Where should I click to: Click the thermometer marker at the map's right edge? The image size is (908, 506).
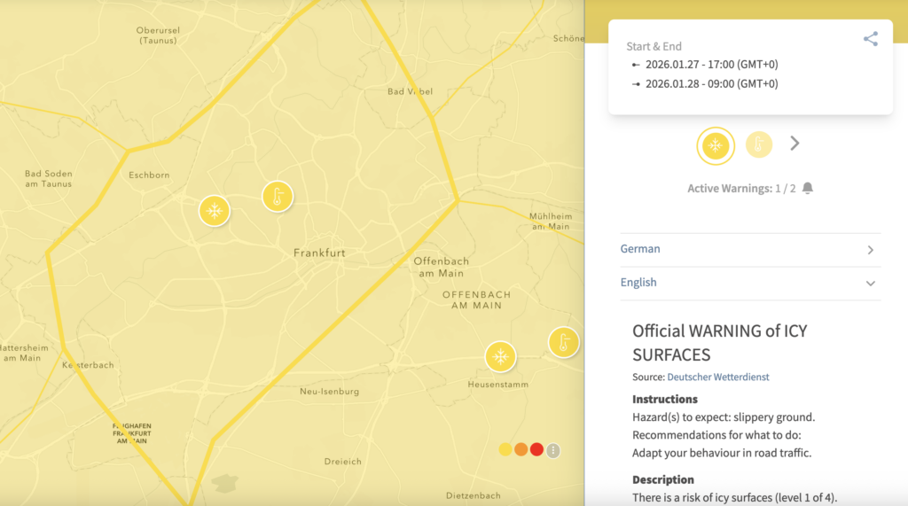563,342
